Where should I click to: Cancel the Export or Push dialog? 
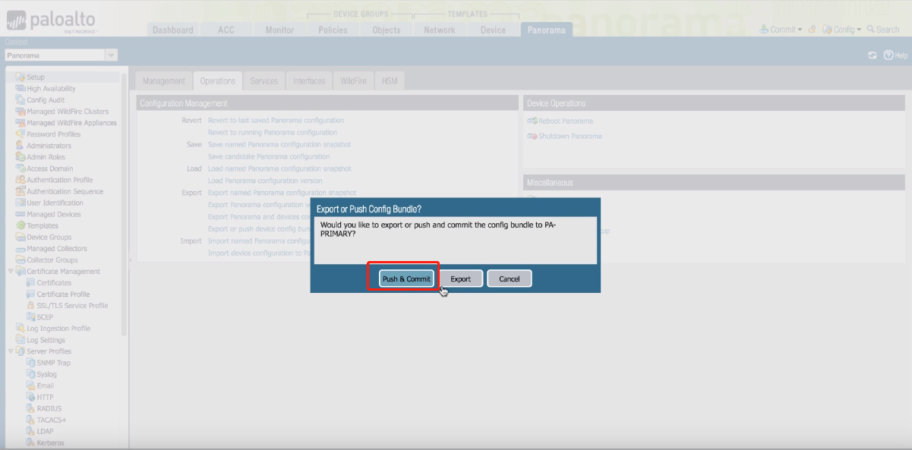(x=509, y=278)
